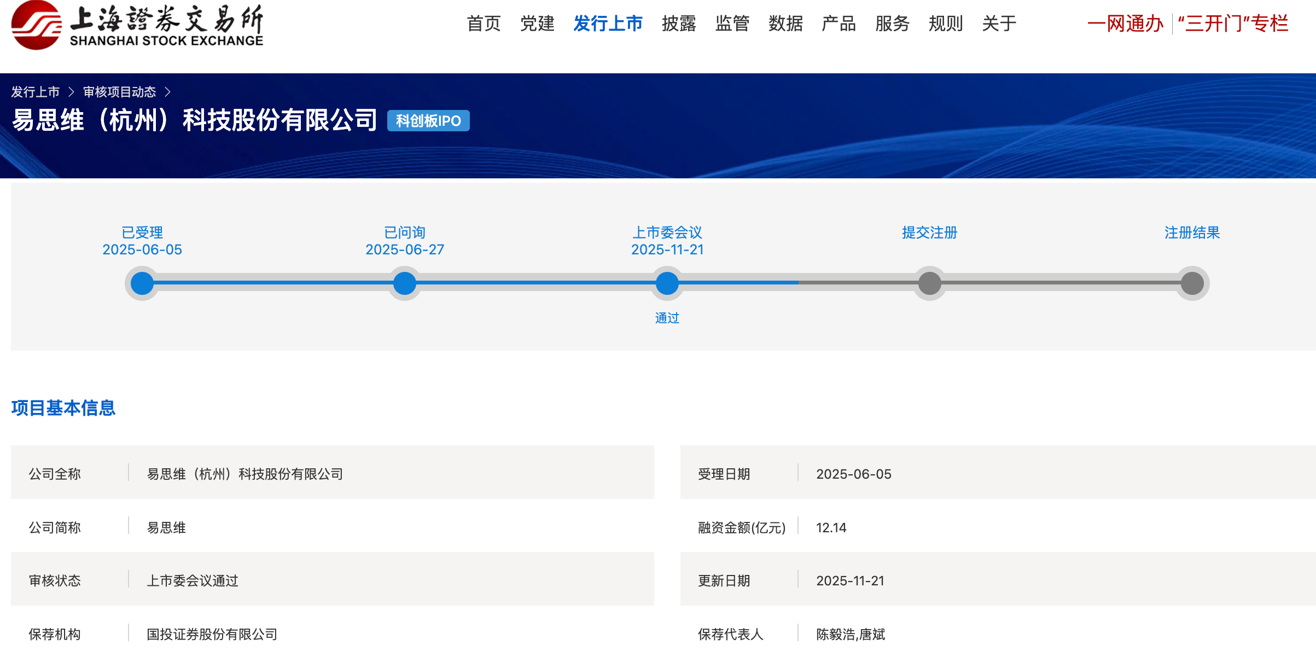Image resolution: width=1316 pixels, height=651 pixels.
Task: Select the 已问询 progress dot
Action: [405, 283]
